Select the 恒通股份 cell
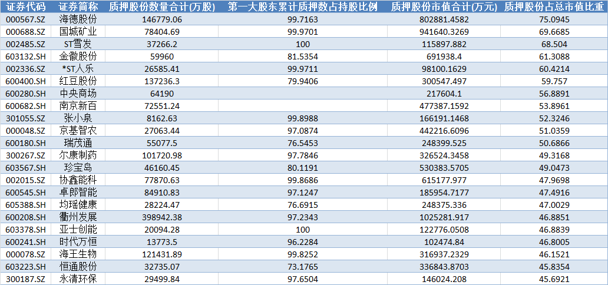Image resolution: width=608 pixels, height=285 pixels. (x=78, y=267)
